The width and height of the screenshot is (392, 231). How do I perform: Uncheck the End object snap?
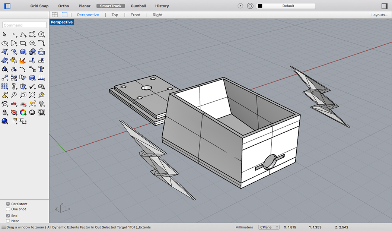pos(8,215)
